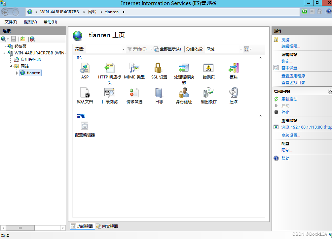This screenshot has width=332, height=239.
Task: Collapse the IIS group section
Action: click(x=261, y=58)
